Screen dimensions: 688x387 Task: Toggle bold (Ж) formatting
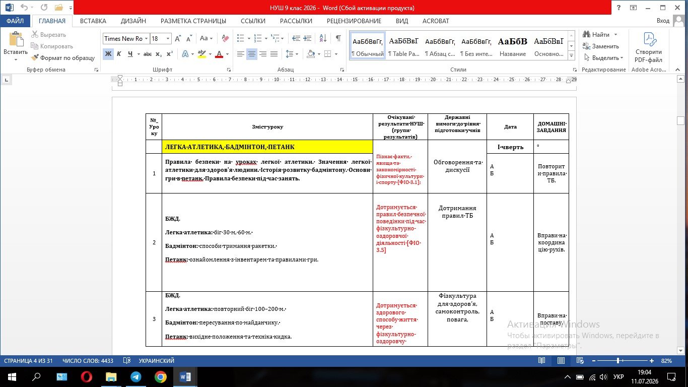(108, 54)
